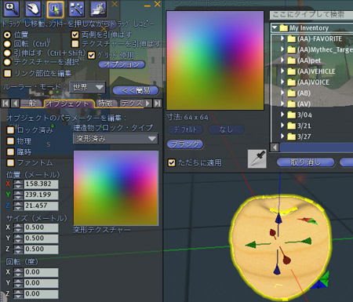The width and height of the screenshot is (353, 302).
Task: Expand the (AA)VEHICLE inventory folder
Action: (282, 71)
